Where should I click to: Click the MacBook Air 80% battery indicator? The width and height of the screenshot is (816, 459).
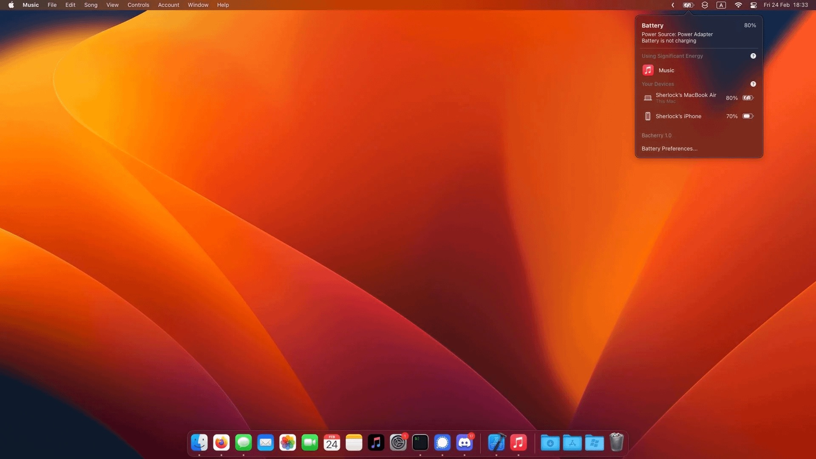[748, 98]
